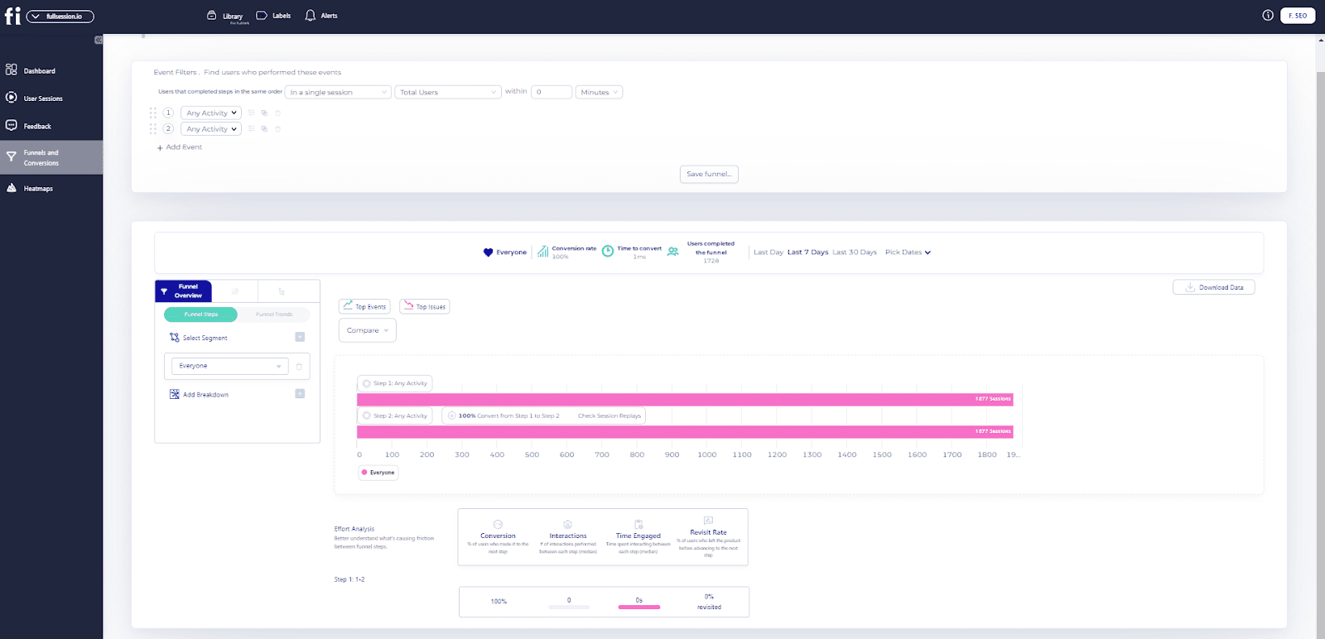Viewport: 1325px width, 639px height.
Task: Expand the Total Users dropdown
Action: pyautogui.click(x=448, y=92)
